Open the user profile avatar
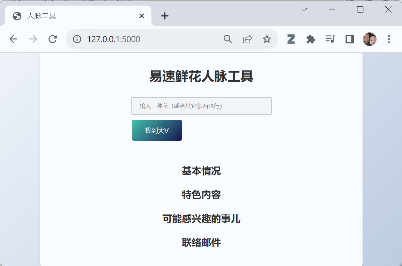 tap(370, 39)
